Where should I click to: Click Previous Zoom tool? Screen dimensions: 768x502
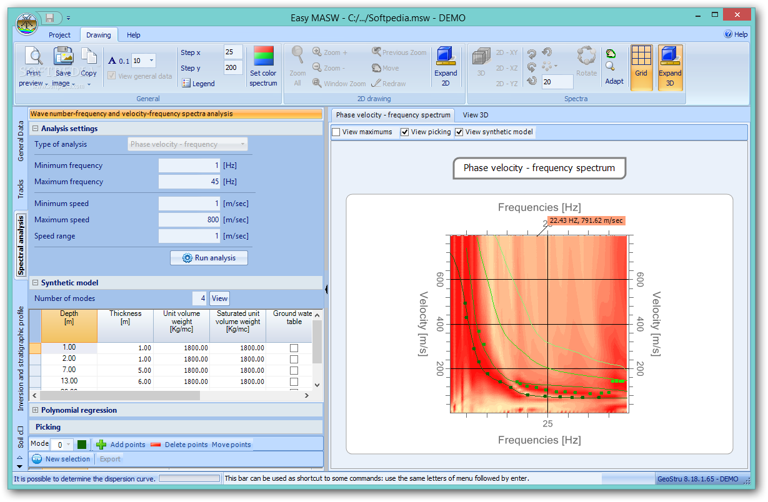pos(399,52)
